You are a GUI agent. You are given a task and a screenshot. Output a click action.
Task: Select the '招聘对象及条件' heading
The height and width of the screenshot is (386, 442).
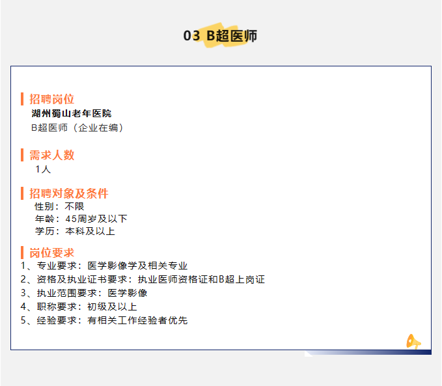pos(68,193)
